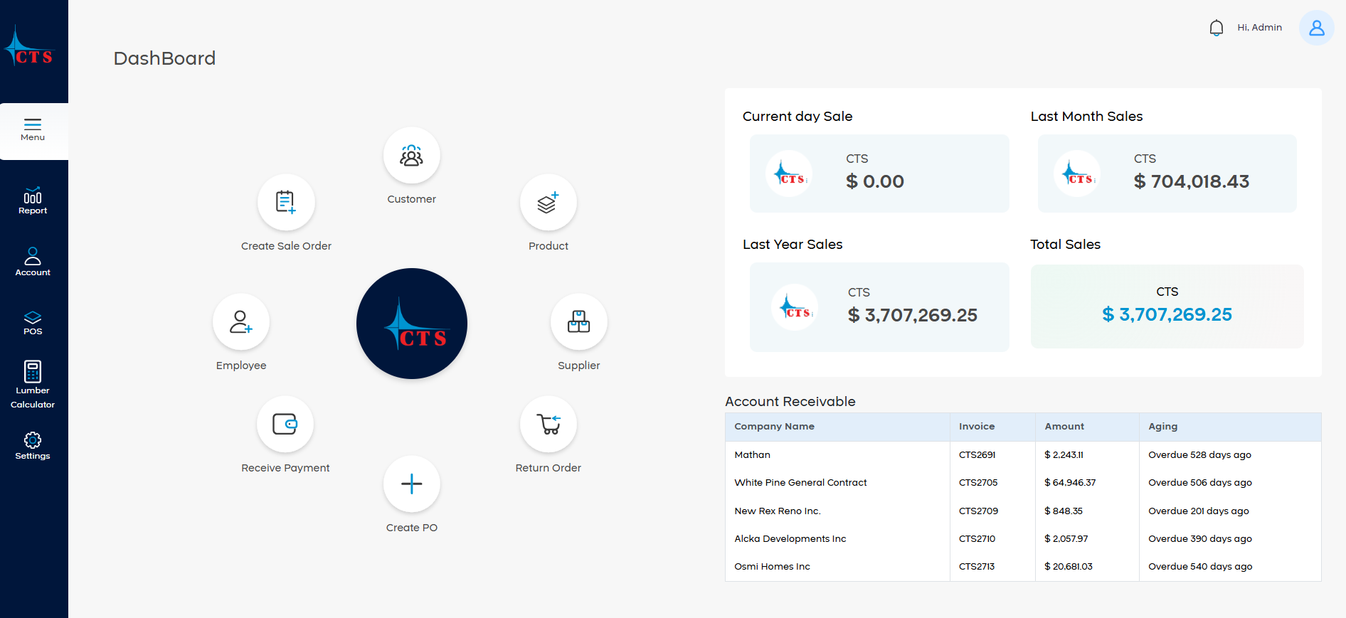Open the admin user profile avatar
The width and height of the screenshot is (1346, 618).
click(x=1316, y=28)
